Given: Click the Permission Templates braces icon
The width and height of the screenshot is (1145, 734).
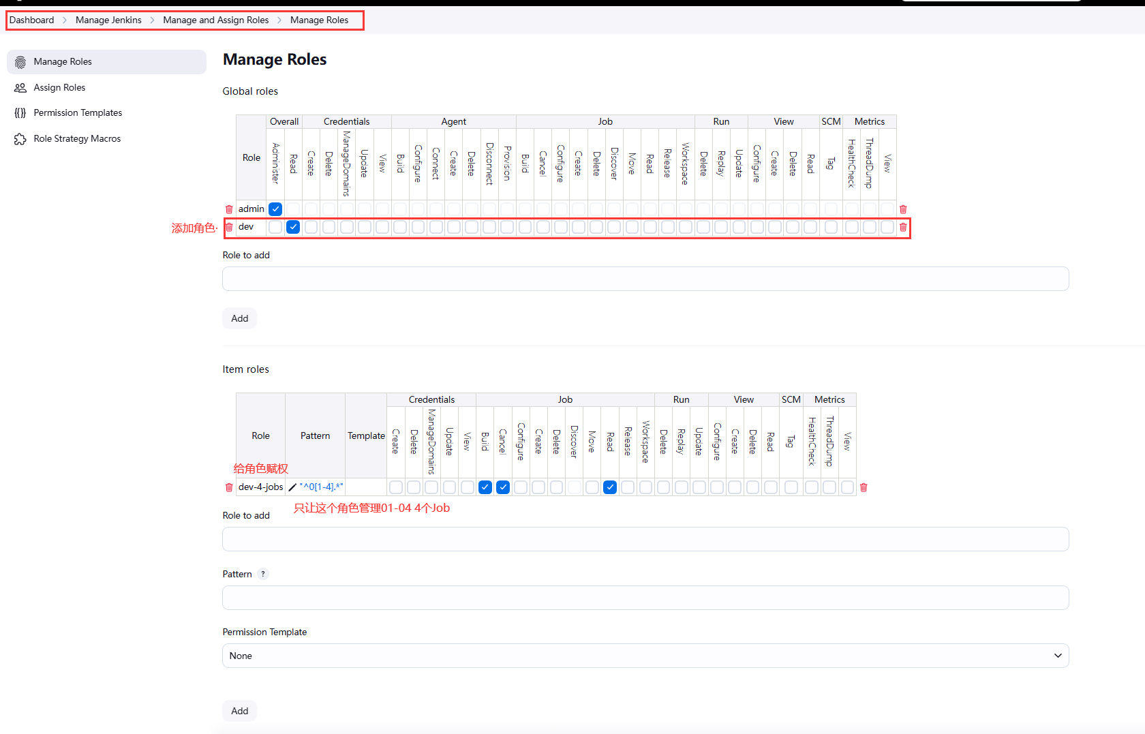Looking at the screenshot, I should [x=20, y=113].
